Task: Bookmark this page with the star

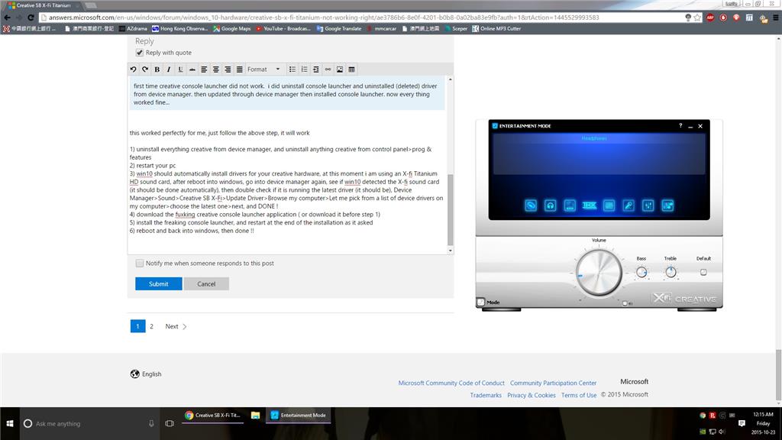Action: click(697, 18)
